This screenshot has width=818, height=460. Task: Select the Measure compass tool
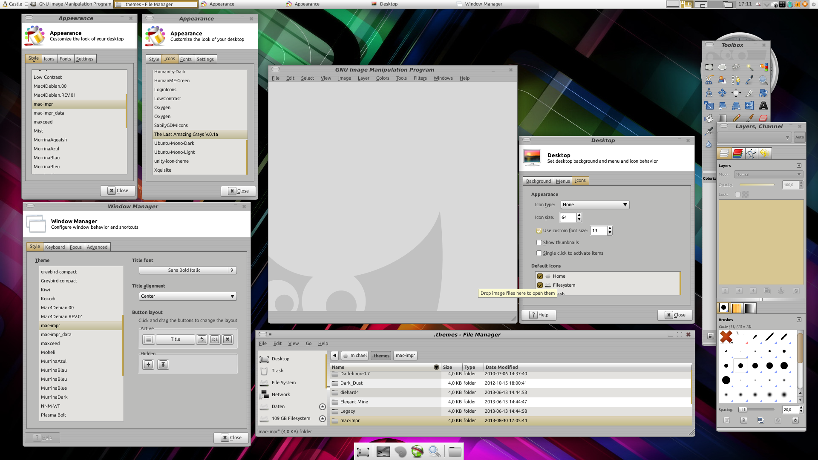pos(709,93)
